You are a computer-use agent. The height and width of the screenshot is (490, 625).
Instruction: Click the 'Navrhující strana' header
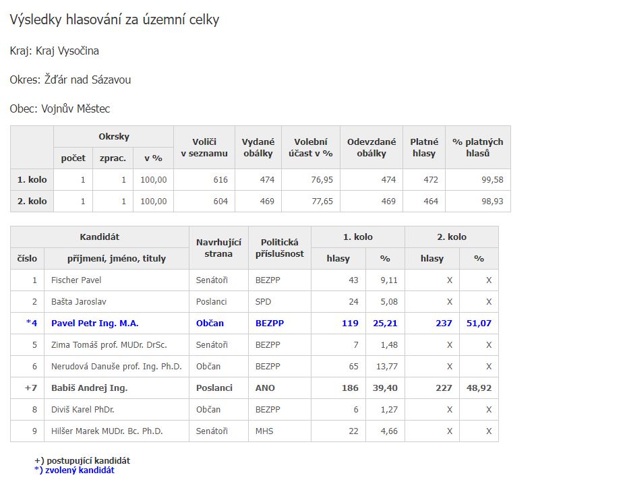[218, 248]
